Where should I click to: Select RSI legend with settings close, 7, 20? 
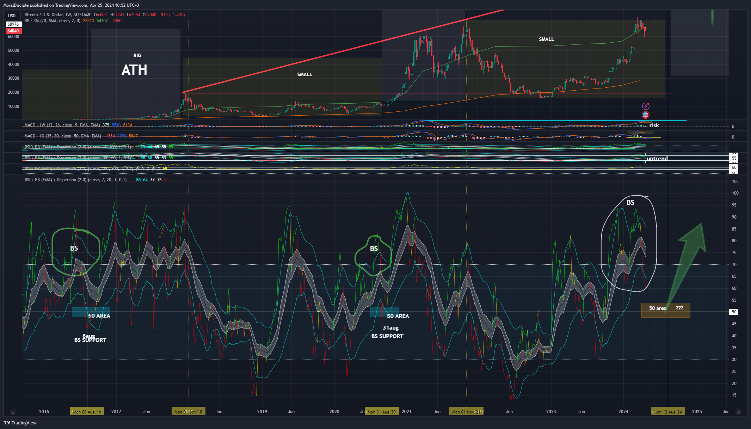[75, 180]
